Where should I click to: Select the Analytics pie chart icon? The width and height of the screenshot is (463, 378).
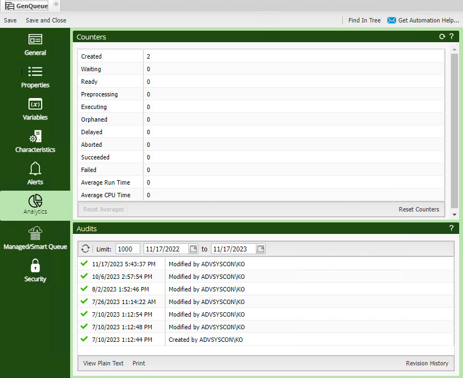(35, 201)
